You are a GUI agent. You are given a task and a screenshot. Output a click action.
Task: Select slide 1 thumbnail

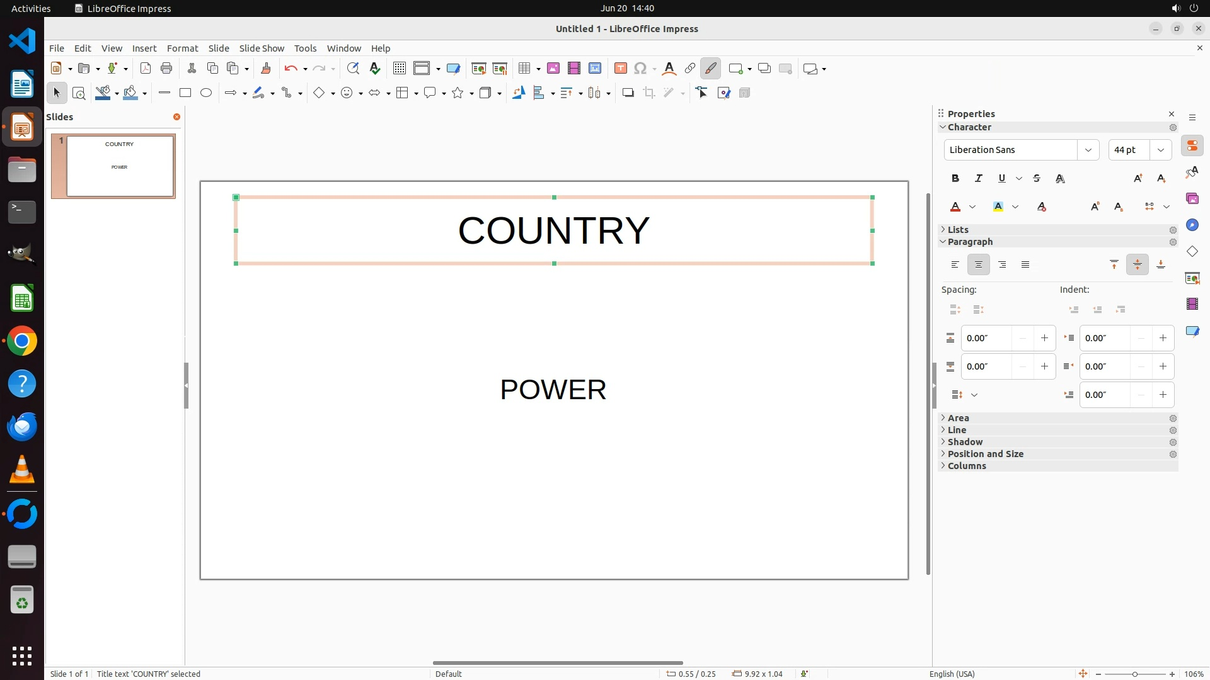click(120, 166)
